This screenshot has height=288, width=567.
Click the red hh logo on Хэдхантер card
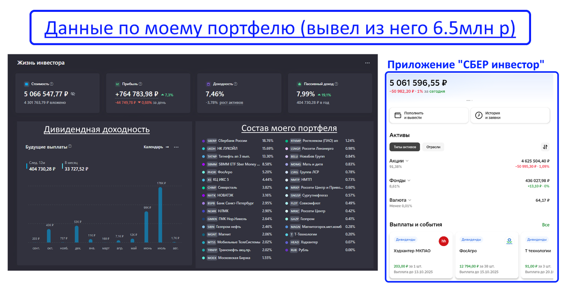444,241
